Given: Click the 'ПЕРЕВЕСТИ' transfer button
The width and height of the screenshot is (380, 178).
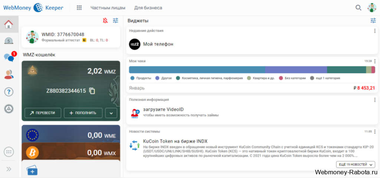Looking at the screenshot, I should (43, 113).
